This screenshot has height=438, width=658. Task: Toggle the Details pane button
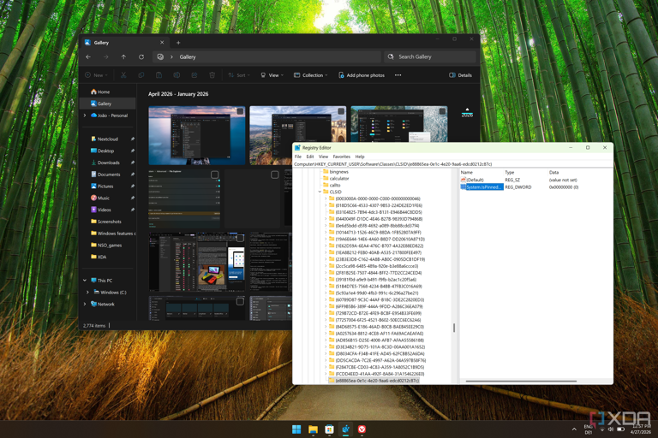coord(460,75)
